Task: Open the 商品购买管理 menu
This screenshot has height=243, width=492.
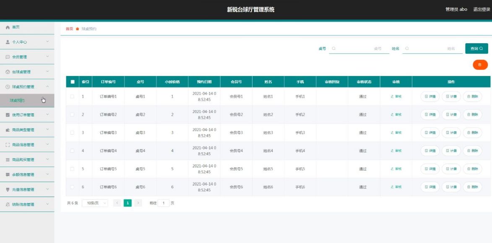Action: (27, 160)
